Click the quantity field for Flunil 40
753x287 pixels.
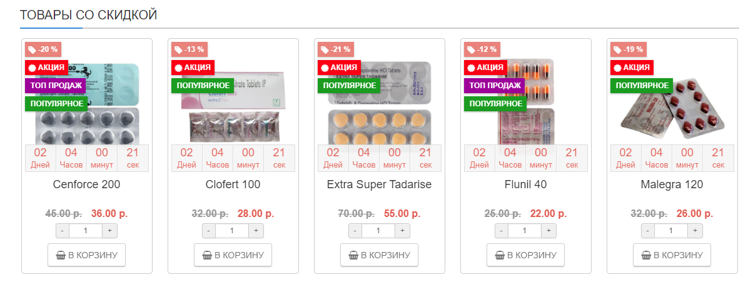click(525, 231)
